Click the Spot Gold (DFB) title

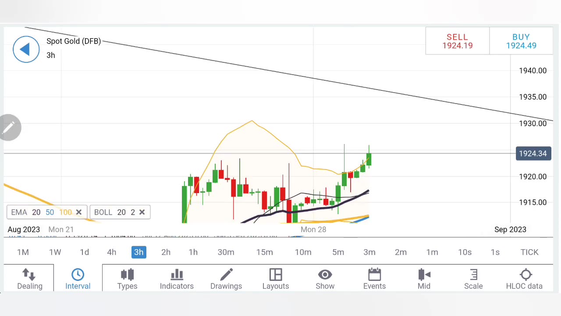[74, 41]
